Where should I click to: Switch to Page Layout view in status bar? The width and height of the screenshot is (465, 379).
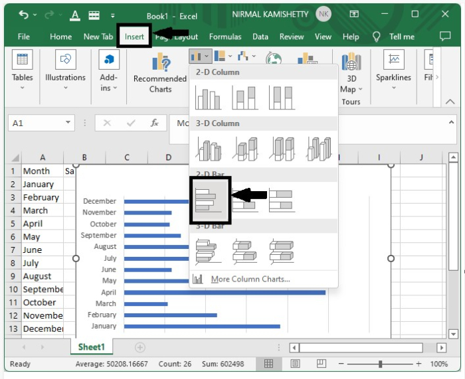[295, 364]
